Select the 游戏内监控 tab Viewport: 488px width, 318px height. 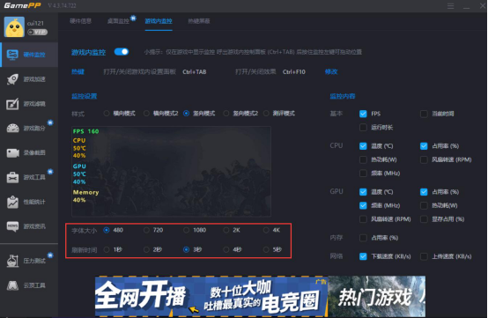point(159,21)
